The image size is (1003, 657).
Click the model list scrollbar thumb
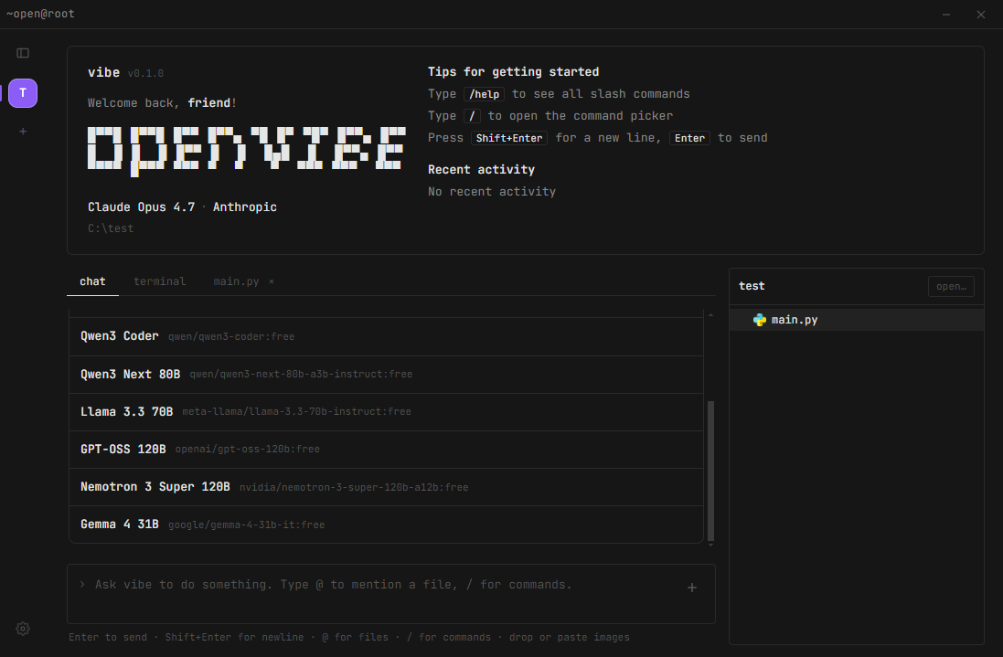710,471
